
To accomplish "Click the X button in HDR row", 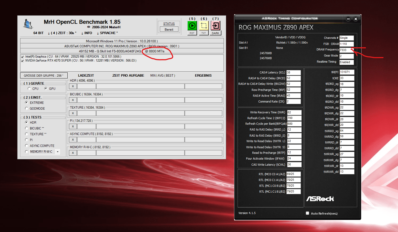I will [73, 86].
